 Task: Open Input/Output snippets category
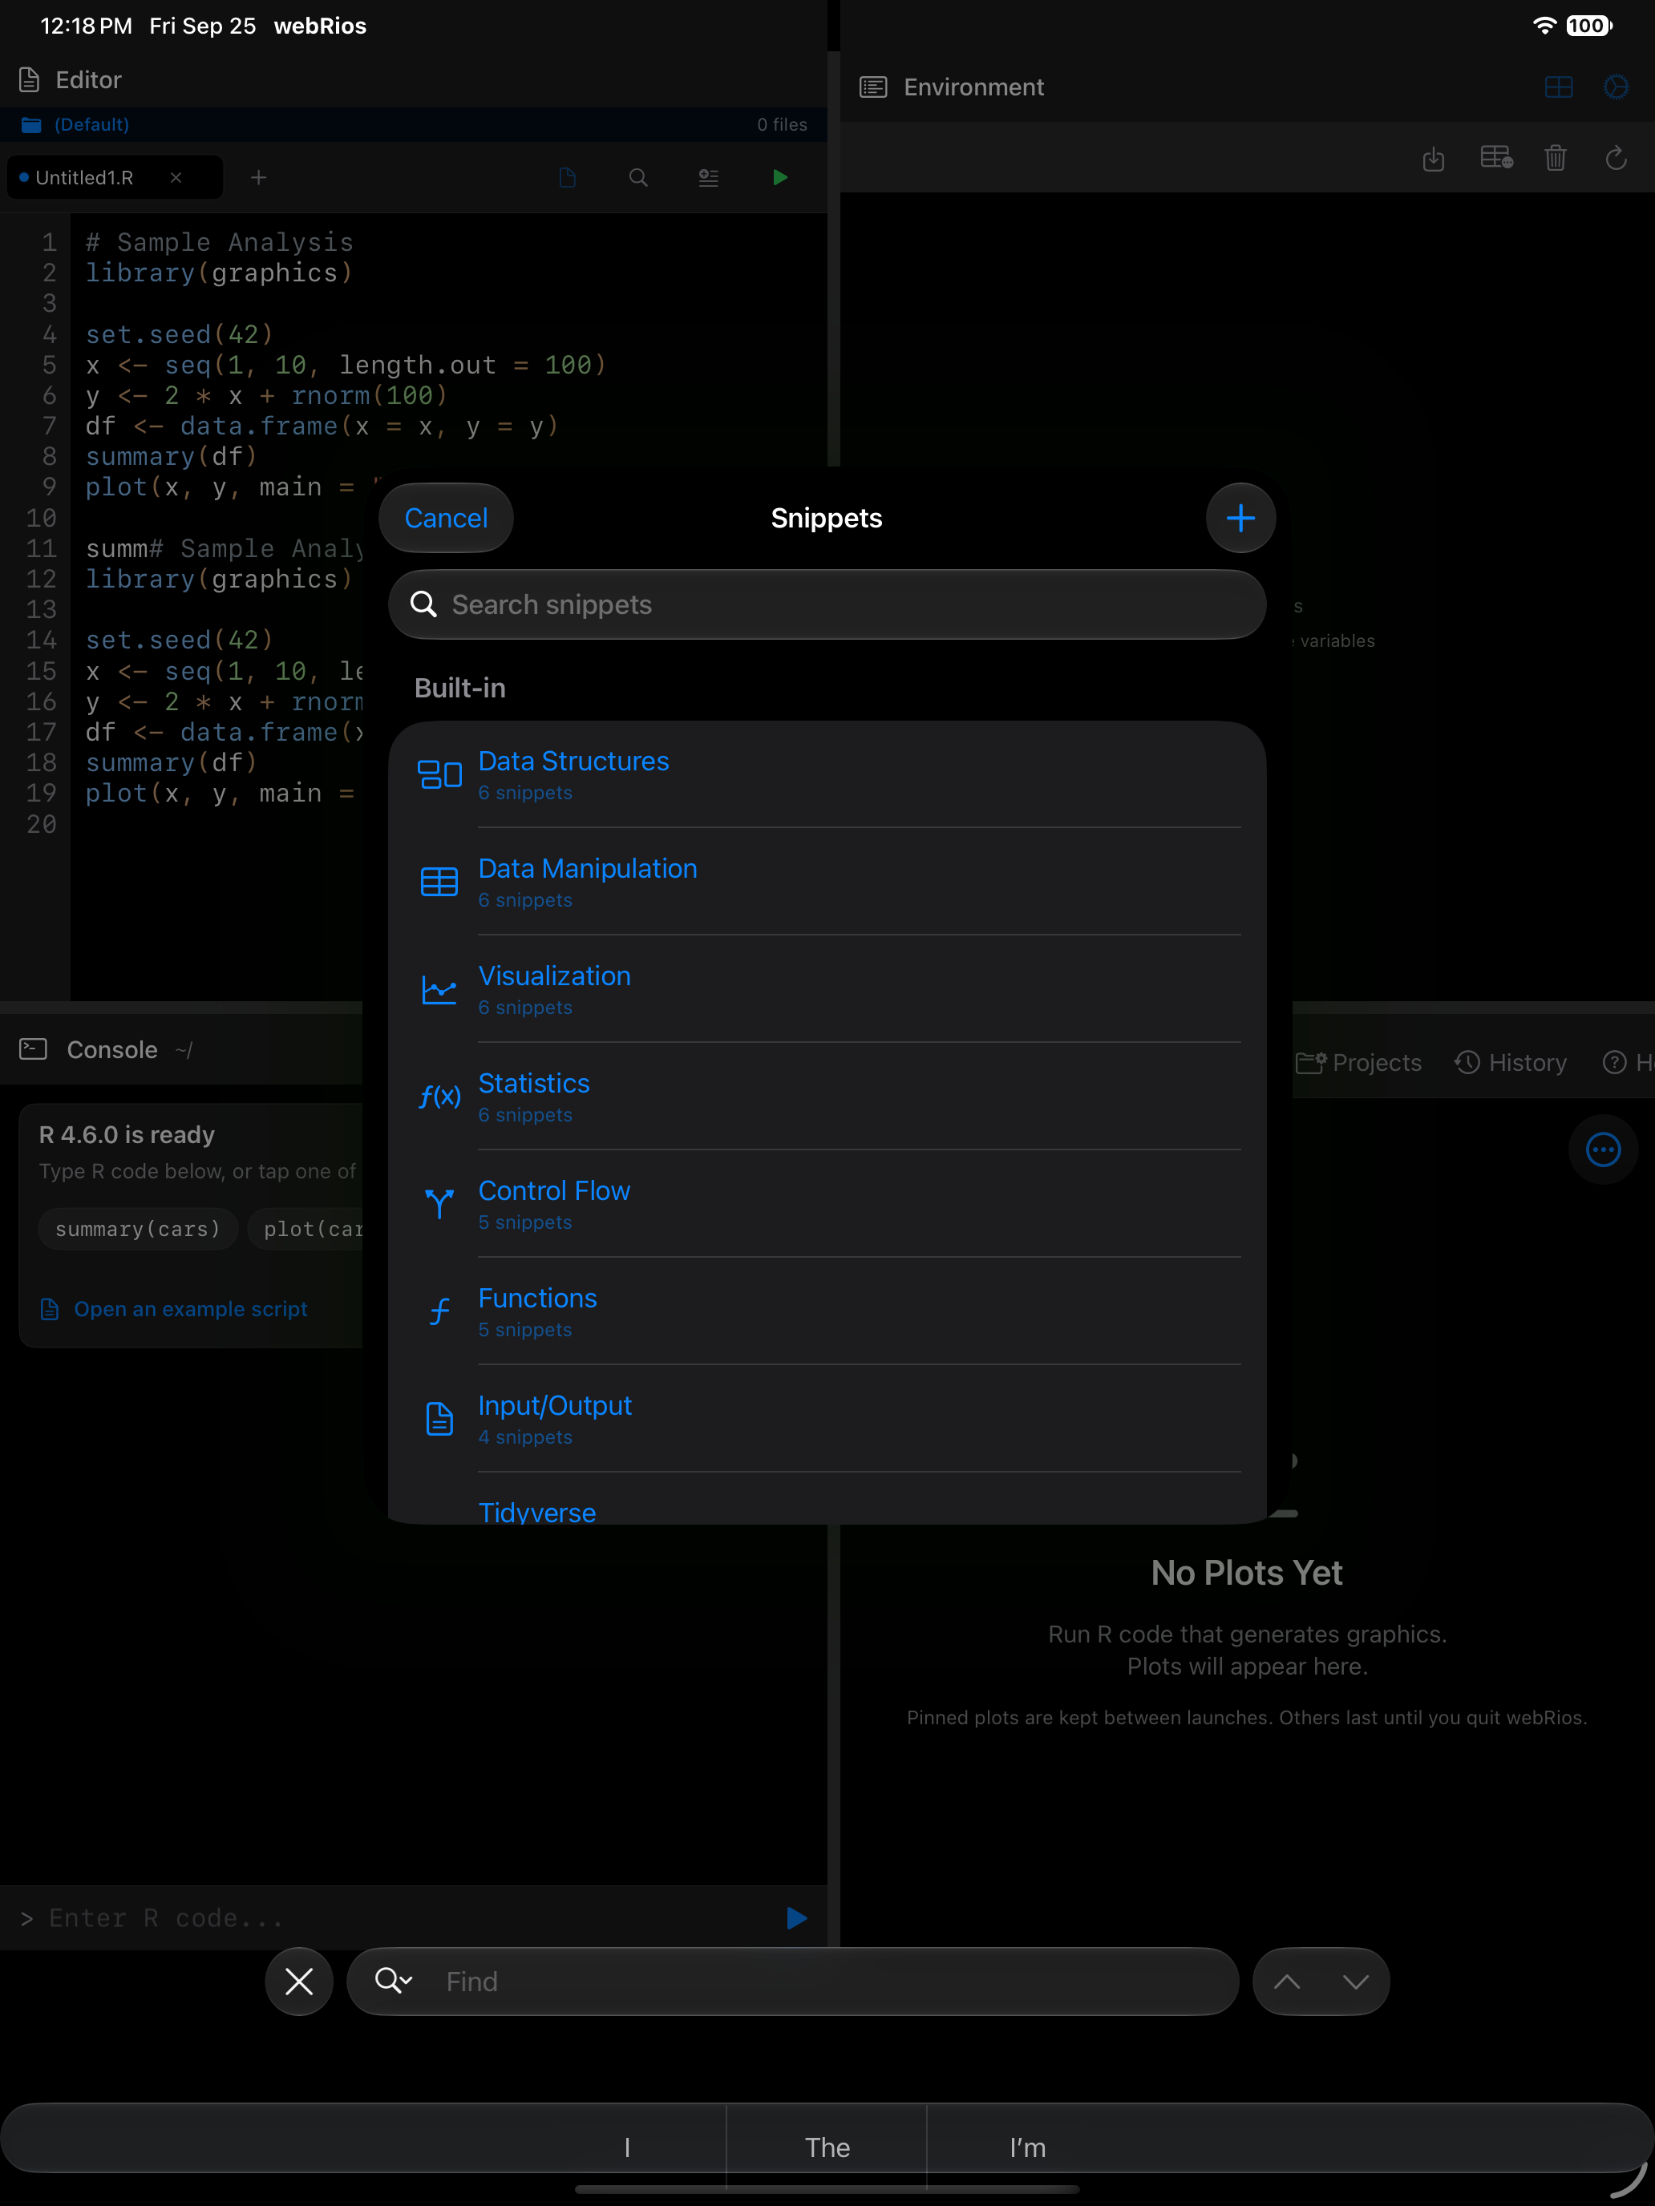pyautogui.click(x=827, y=1419)
